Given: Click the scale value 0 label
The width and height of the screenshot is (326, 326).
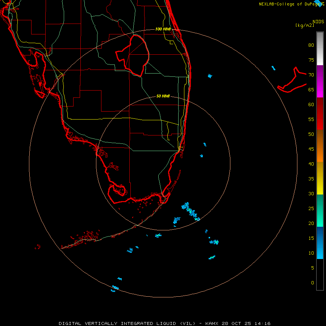Looking at the screenshot, I should pos(313,283).
